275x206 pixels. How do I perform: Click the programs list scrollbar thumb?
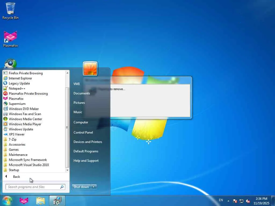67,127
